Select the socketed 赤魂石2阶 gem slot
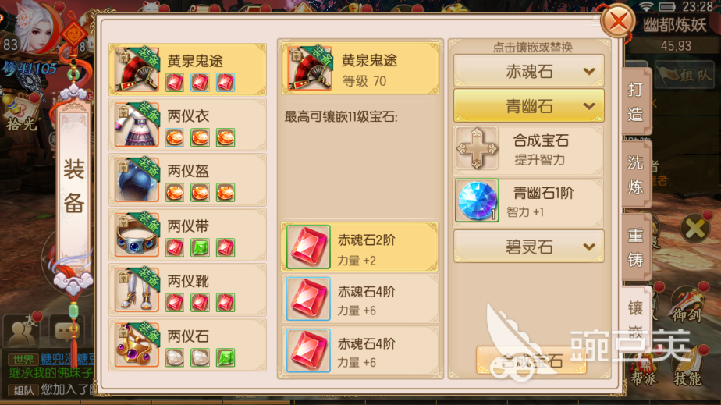The width and height of the screenshot is (721, 405). pos(360,247)
